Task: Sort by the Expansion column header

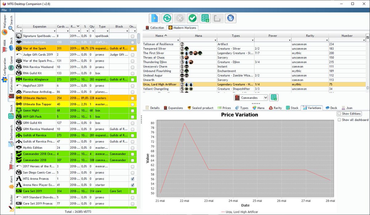Action: coord(39,26)
